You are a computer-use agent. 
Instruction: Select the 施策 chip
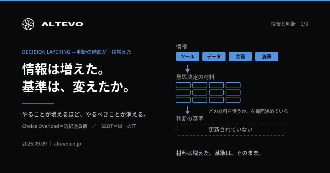coord(267,57)
